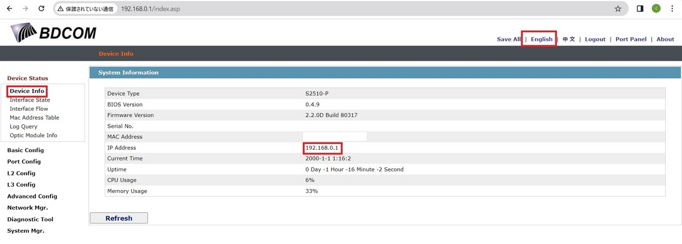Expand the Diagnostic Tool menu
The width and height of the screenshot is (682, 244).
point(30,219)
